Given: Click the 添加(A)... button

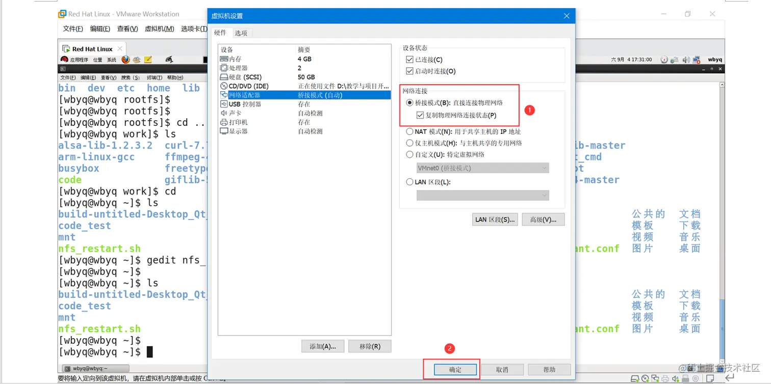Looking at the screenshot, I should pos(323,346).
